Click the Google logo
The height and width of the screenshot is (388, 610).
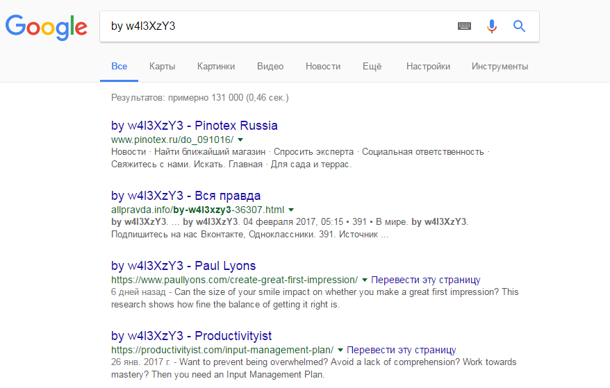tap(47, 27)
